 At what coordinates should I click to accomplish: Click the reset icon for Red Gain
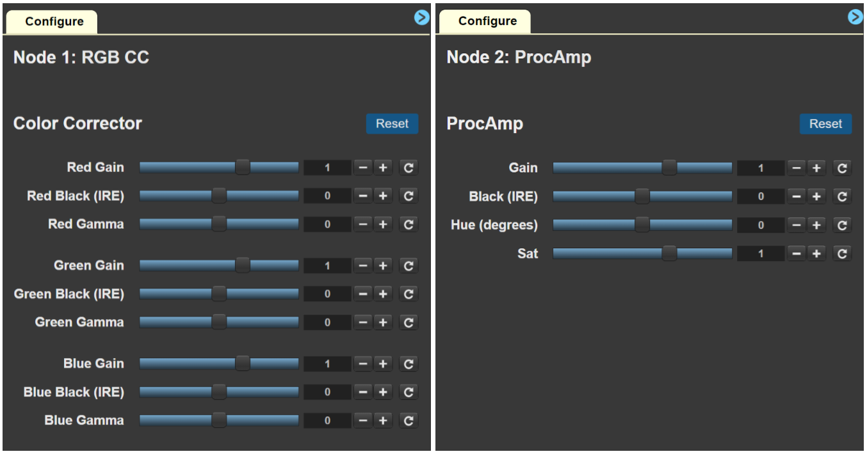pyautogui.click(x=409, y=168)
